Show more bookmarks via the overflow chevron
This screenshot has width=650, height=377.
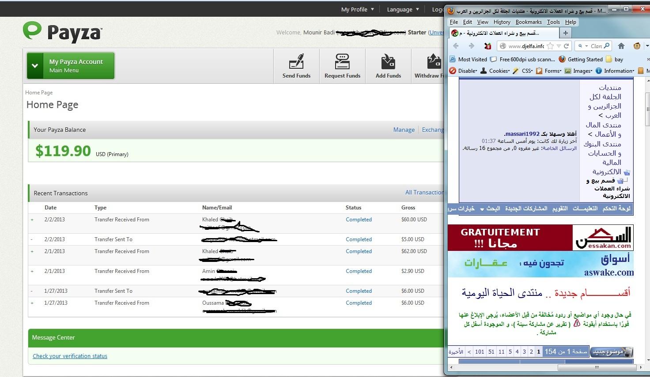648,59
